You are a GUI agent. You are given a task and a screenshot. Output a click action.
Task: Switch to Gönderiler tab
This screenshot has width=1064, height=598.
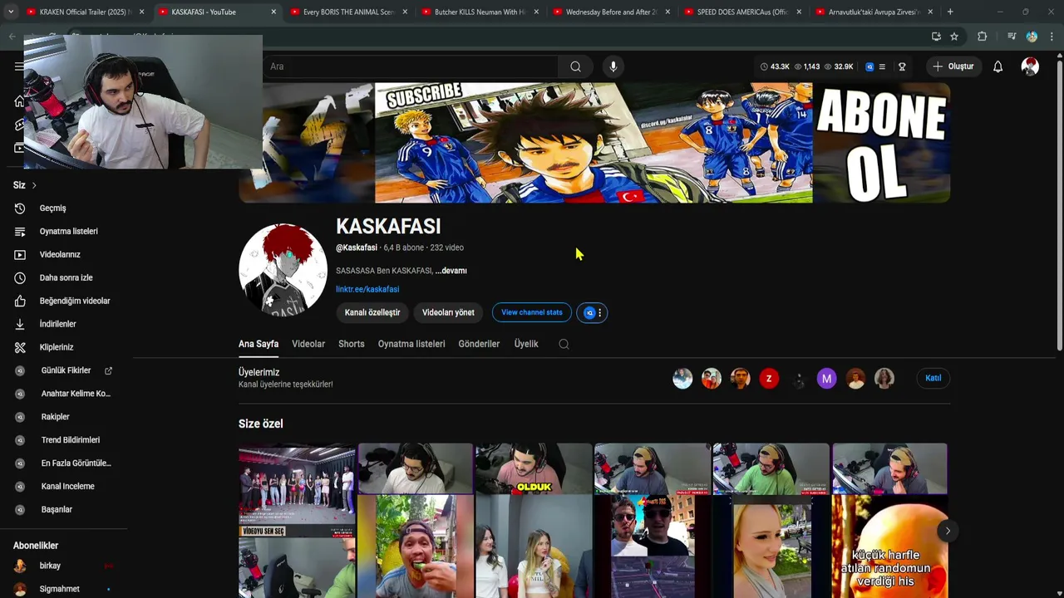pyautogui.click(x=479, y=344)
